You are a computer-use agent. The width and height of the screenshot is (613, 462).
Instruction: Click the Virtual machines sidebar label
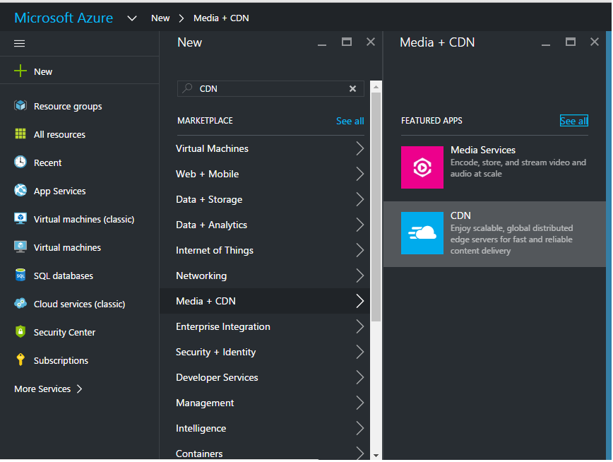tap(67, 247)
